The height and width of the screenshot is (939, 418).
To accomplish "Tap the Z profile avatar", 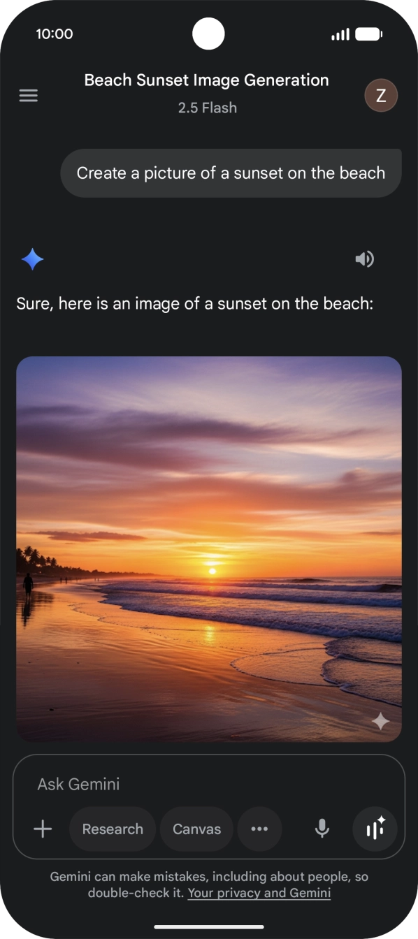I will point(381,95).
